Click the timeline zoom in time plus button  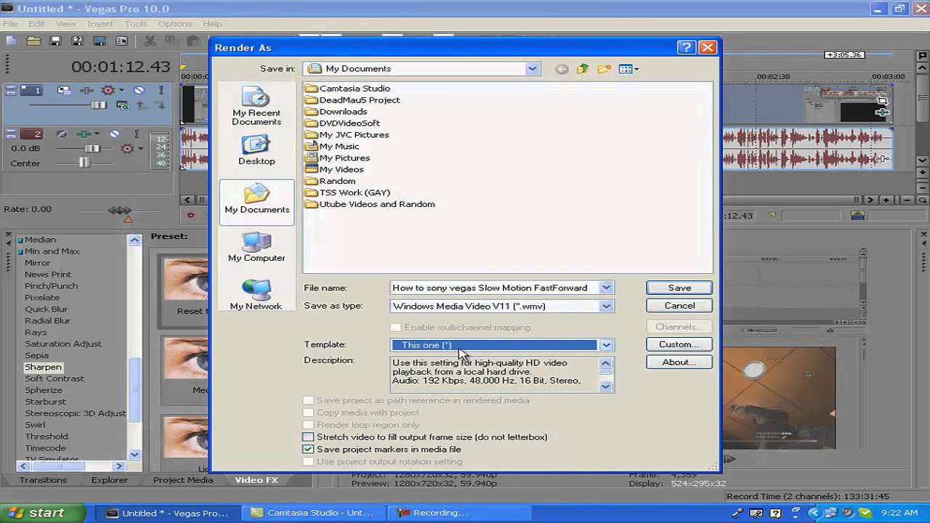(x=886, y=200)
